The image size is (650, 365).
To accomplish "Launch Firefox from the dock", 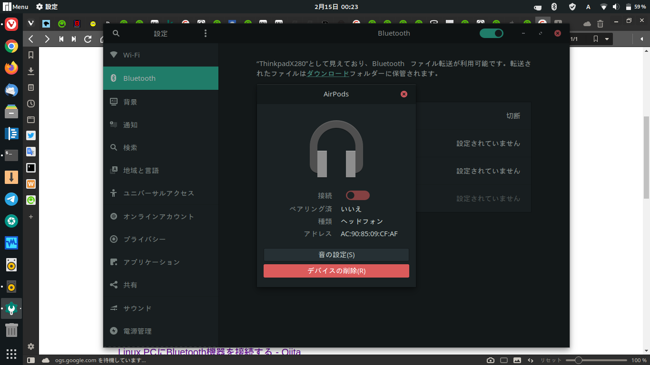I will (x=11, y=68).
